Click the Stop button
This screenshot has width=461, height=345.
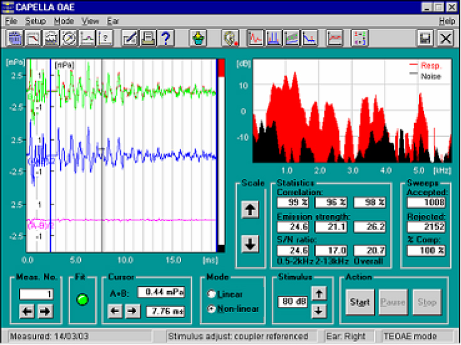(x=427, y=302)
